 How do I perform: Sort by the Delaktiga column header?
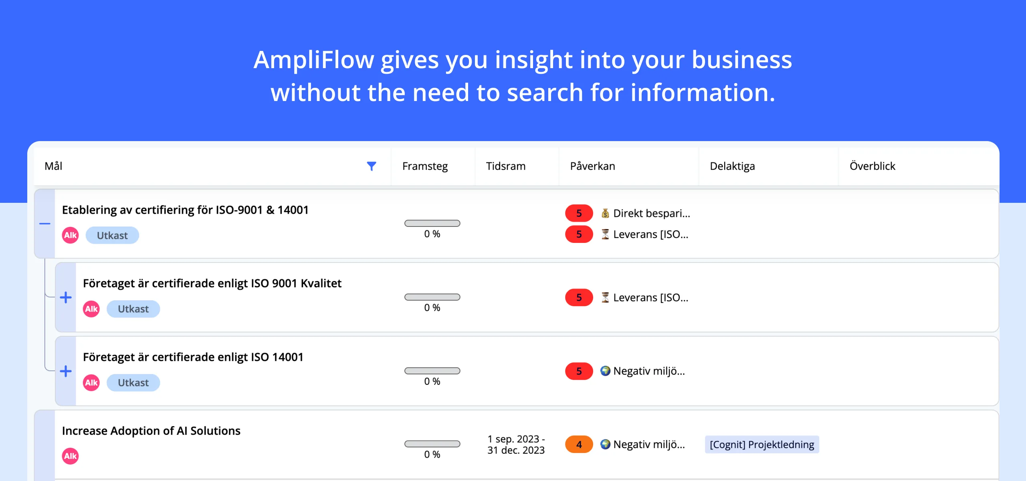[x=732, y=166]
